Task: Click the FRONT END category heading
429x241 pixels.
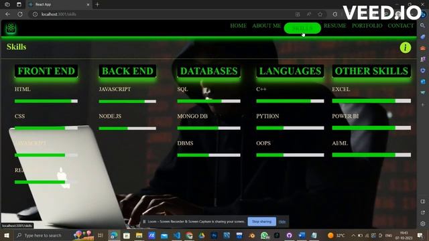Action: coord(46,71)
